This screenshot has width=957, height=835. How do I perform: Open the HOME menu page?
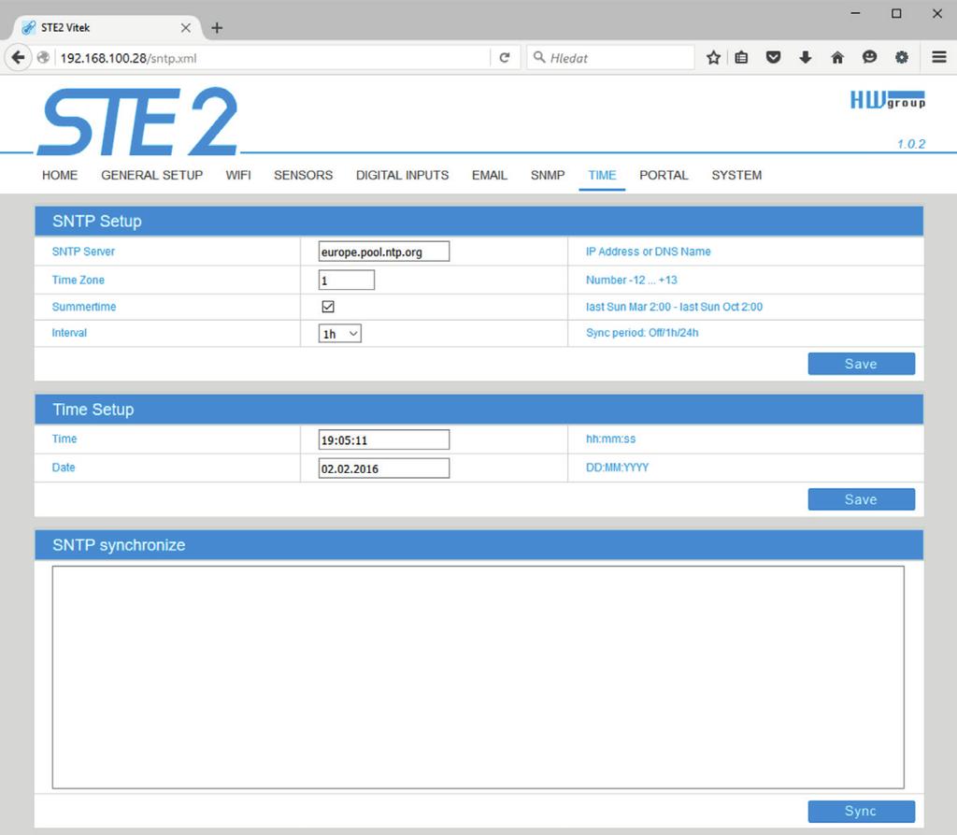coord(60,175)
